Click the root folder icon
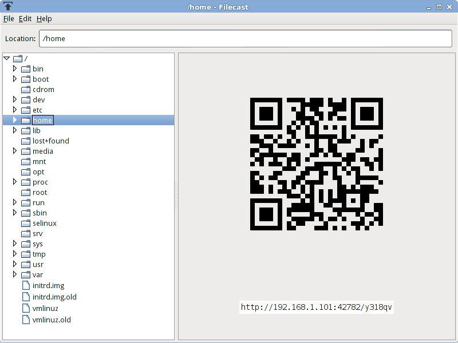Viewport: 458px width, 343px height. coord(26,193)
